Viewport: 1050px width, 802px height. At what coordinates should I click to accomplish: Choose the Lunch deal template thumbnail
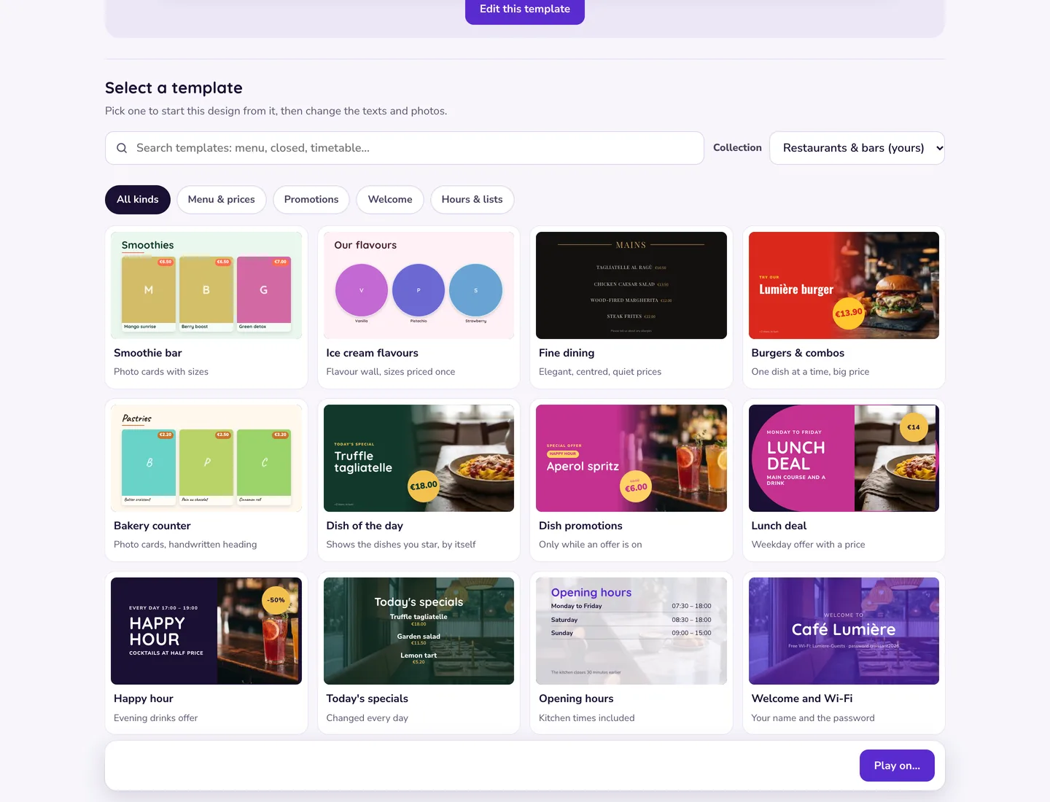tap(844, 458)
